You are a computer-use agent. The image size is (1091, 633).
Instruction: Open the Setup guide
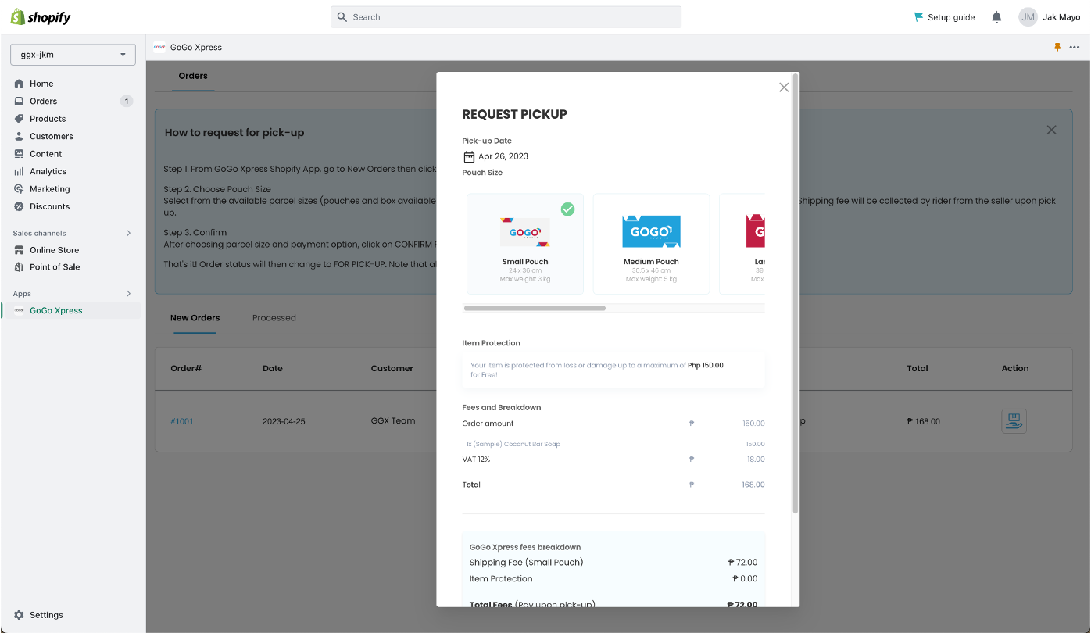[x=944, y=17]
